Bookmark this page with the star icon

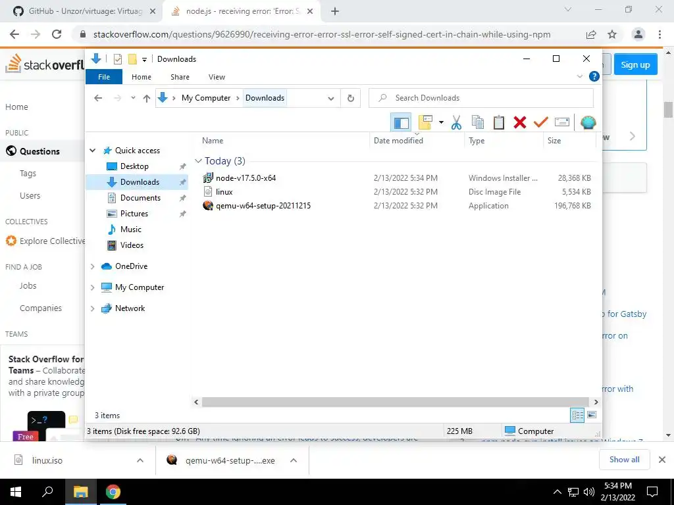[x=612, y=34]
